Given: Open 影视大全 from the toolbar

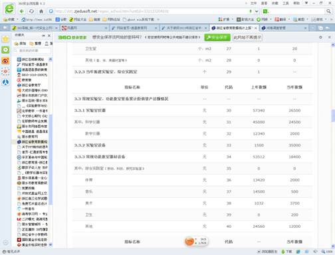Looking at the screenshot, I should click(245, 19).
